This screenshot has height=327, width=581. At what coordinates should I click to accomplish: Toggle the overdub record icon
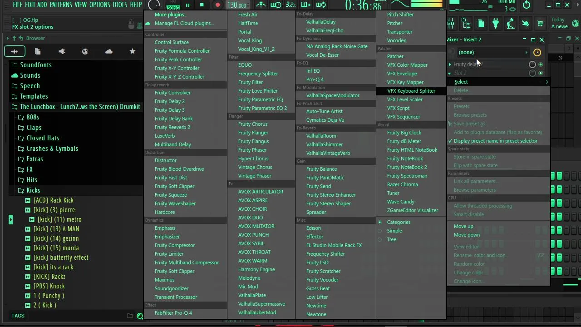(305, 5)
